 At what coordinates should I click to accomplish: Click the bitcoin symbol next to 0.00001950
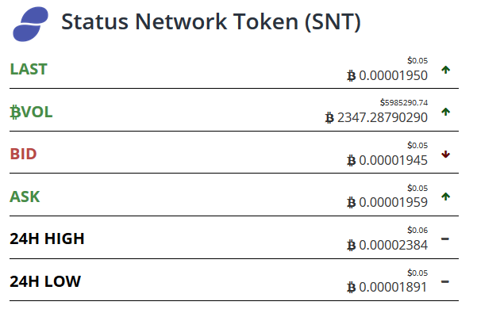point(351,75)
